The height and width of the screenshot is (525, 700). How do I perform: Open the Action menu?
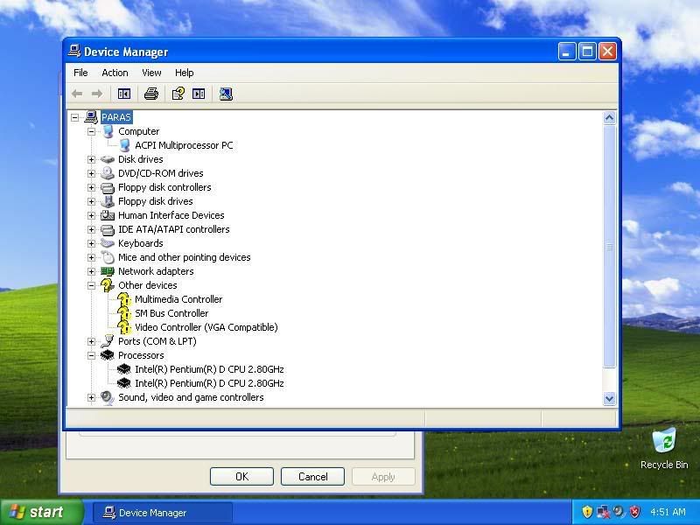coord(115,73)
